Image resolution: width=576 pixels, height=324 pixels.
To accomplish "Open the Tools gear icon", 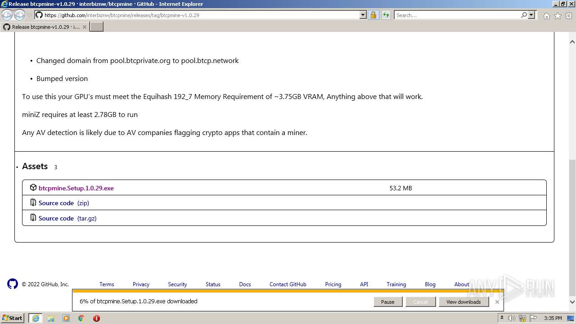I will [569, 16].
